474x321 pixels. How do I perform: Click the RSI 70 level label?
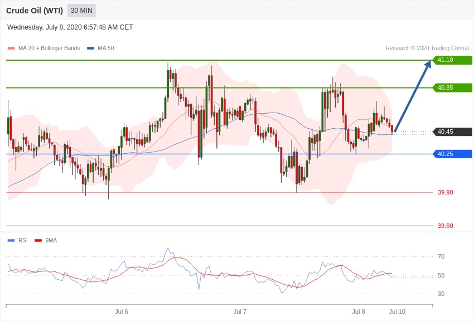441,257
